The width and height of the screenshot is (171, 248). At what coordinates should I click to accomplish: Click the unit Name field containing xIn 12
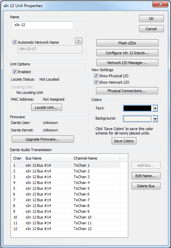point(43,25)
